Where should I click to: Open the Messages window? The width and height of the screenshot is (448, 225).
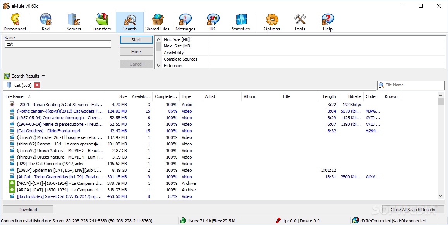[185, 22]
